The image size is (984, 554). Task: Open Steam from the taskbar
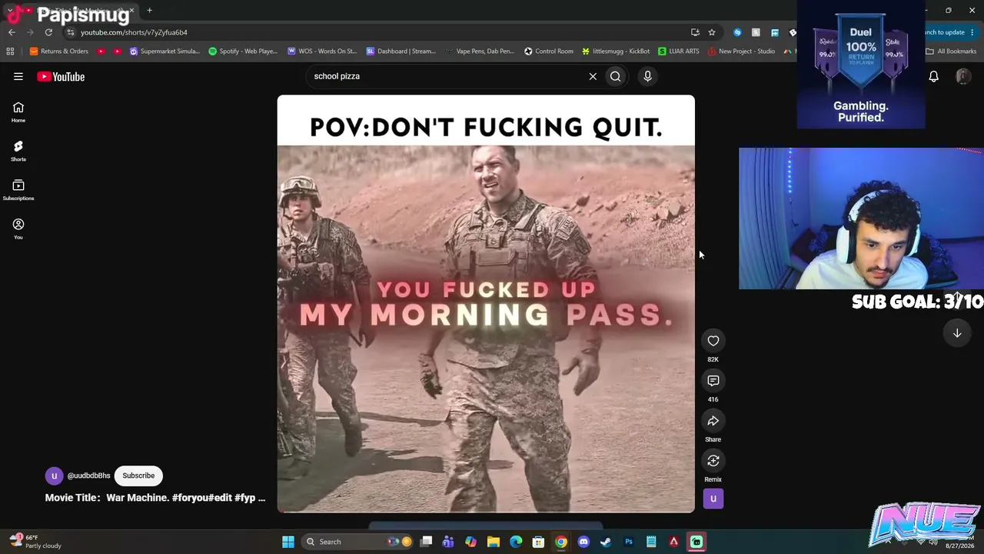606,542
